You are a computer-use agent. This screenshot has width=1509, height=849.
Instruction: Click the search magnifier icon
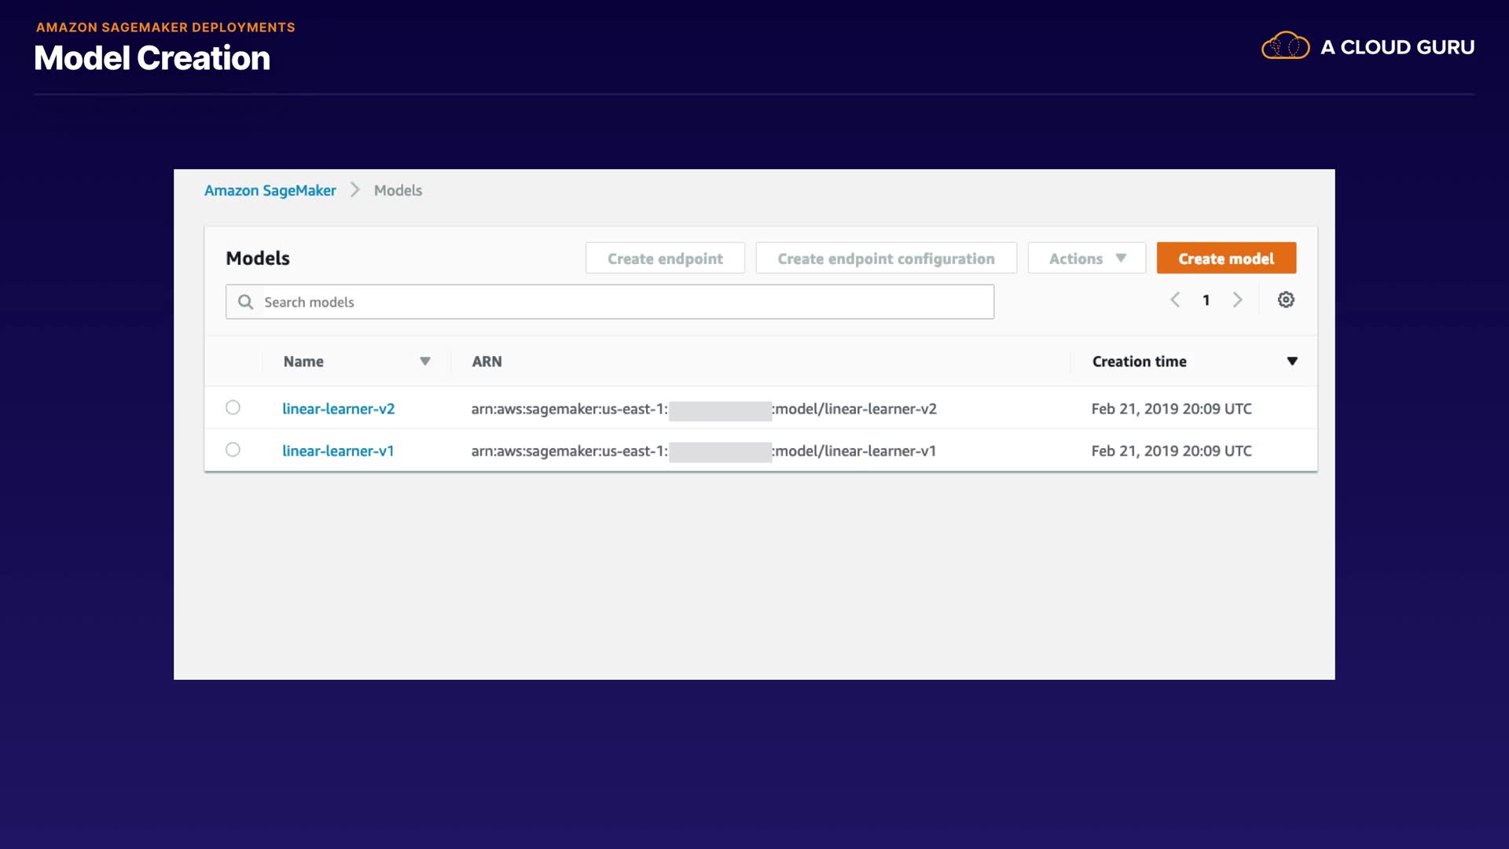(x=245, y=302)
